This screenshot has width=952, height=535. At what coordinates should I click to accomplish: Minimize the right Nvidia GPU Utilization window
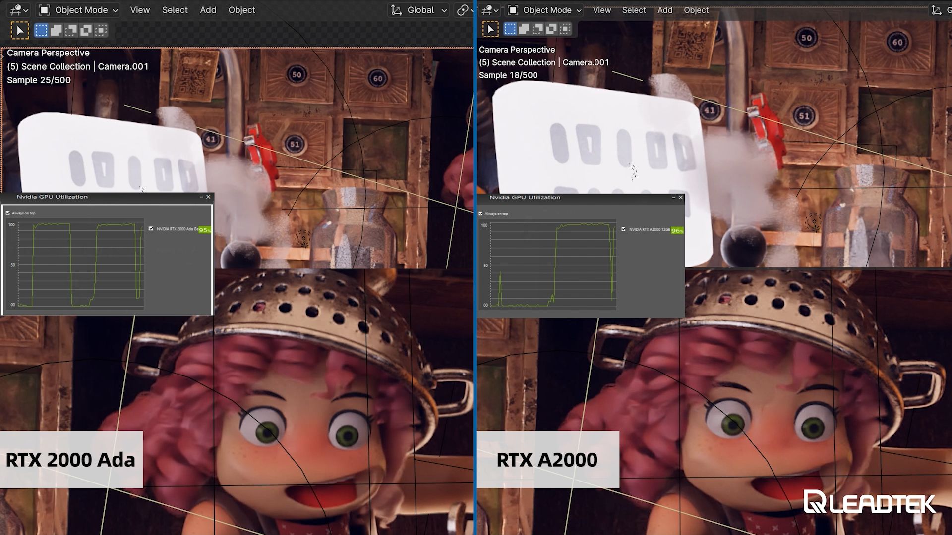coord(673,197)
